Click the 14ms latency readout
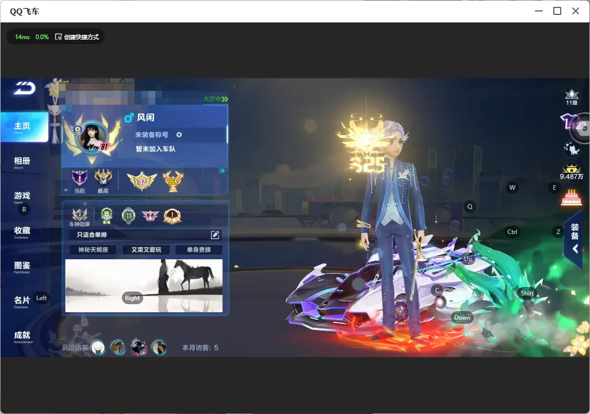This screenshot has width=590, height=414. point(22,37)
